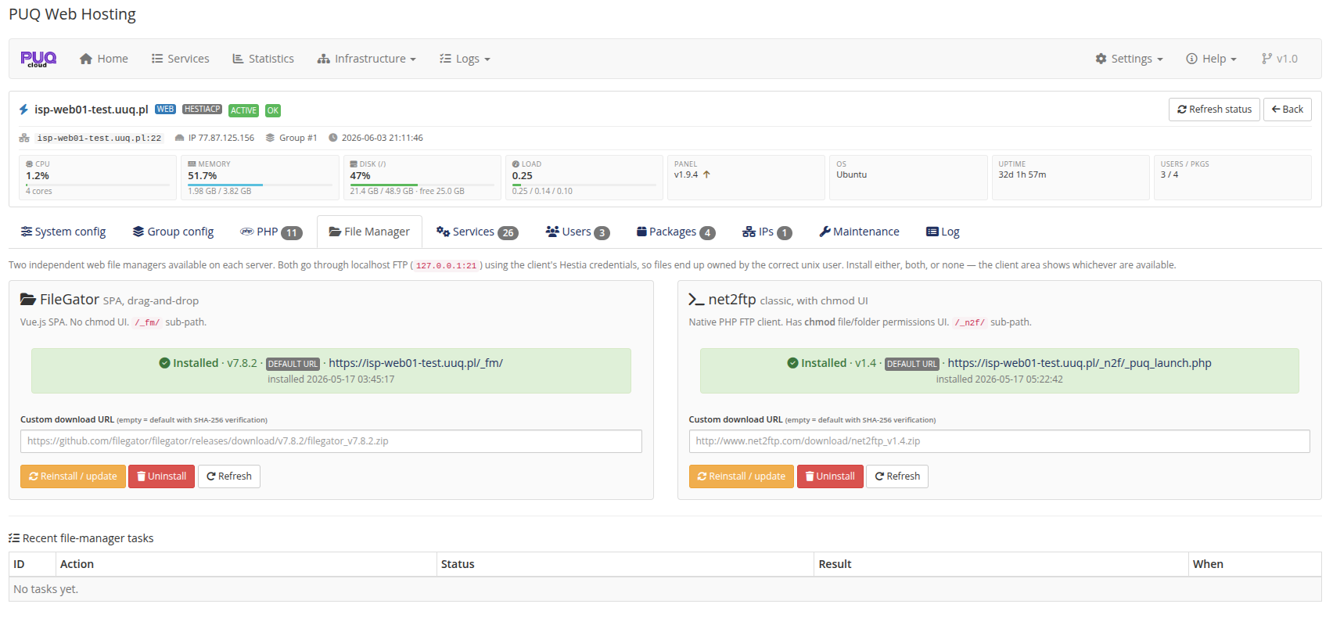Click the uptime value 32d 1h 57m
This screenshot has width=1333, height=622.
[x=1022, y=174]
